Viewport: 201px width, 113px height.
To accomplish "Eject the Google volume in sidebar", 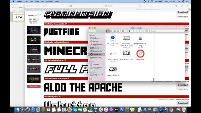I will (103, 75).
